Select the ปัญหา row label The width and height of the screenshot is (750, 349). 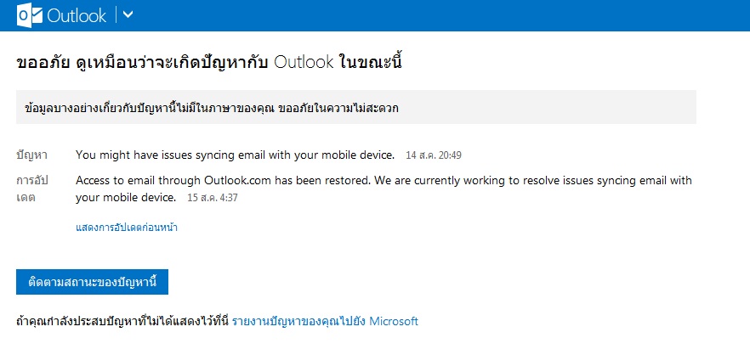[x=31, y=155]
